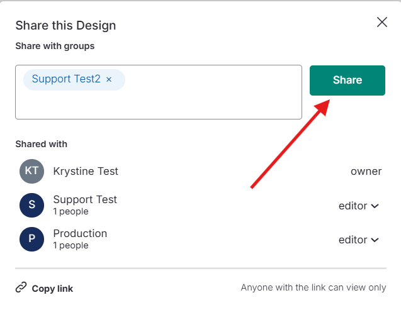Click the KT avatar circle
The height and width of the screenshot is (310, 401).
click(x=31, y=171)
